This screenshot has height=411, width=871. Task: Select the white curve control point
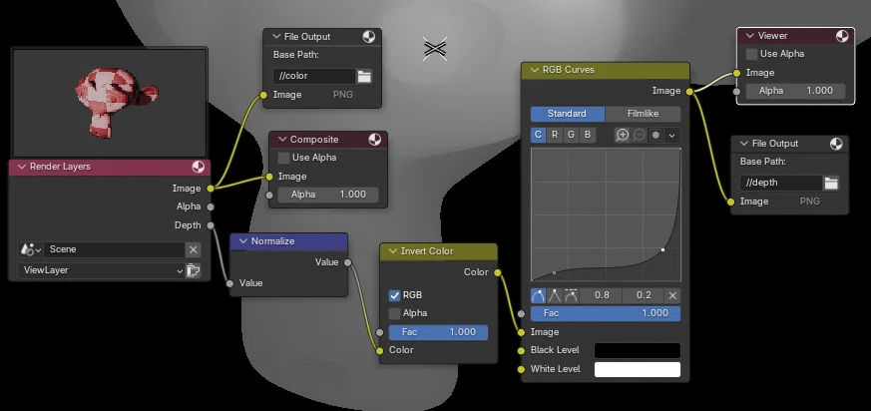[662, 250]
